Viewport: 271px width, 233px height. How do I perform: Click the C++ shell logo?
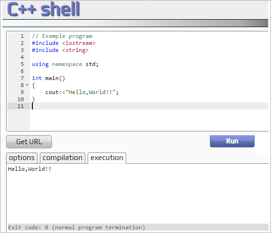44,9
